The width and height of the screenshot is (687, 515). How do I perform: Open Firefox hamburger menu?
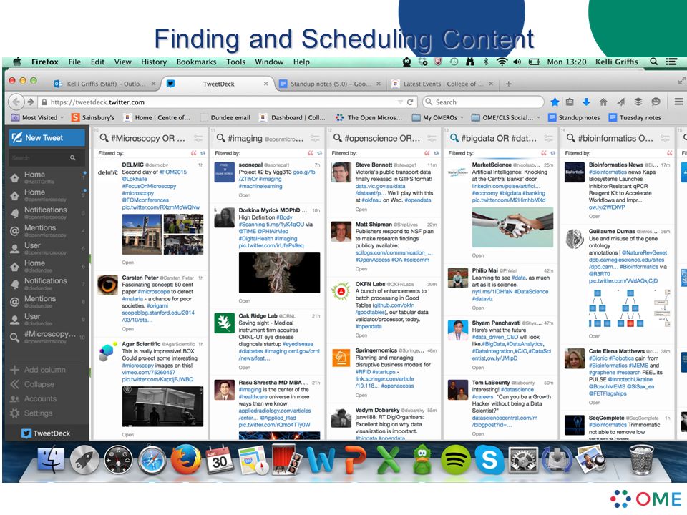click(678, 102)
